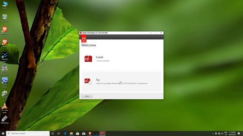Open network settings tray icon
Screen dimensions: 243x136
(219, 133)
